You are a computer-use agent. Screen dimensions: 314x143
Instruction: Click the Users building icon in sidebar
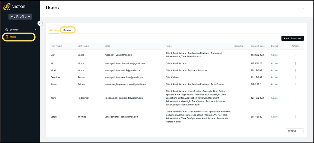point(7,37)
